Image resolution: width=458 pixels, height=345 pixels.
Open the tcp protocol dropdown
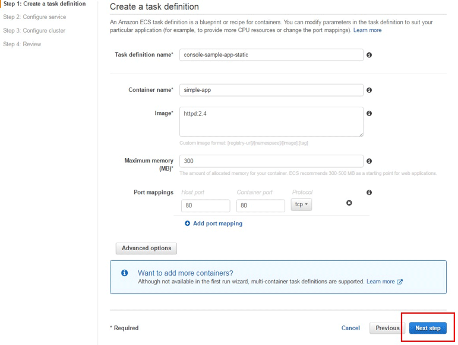click(301, 205)
